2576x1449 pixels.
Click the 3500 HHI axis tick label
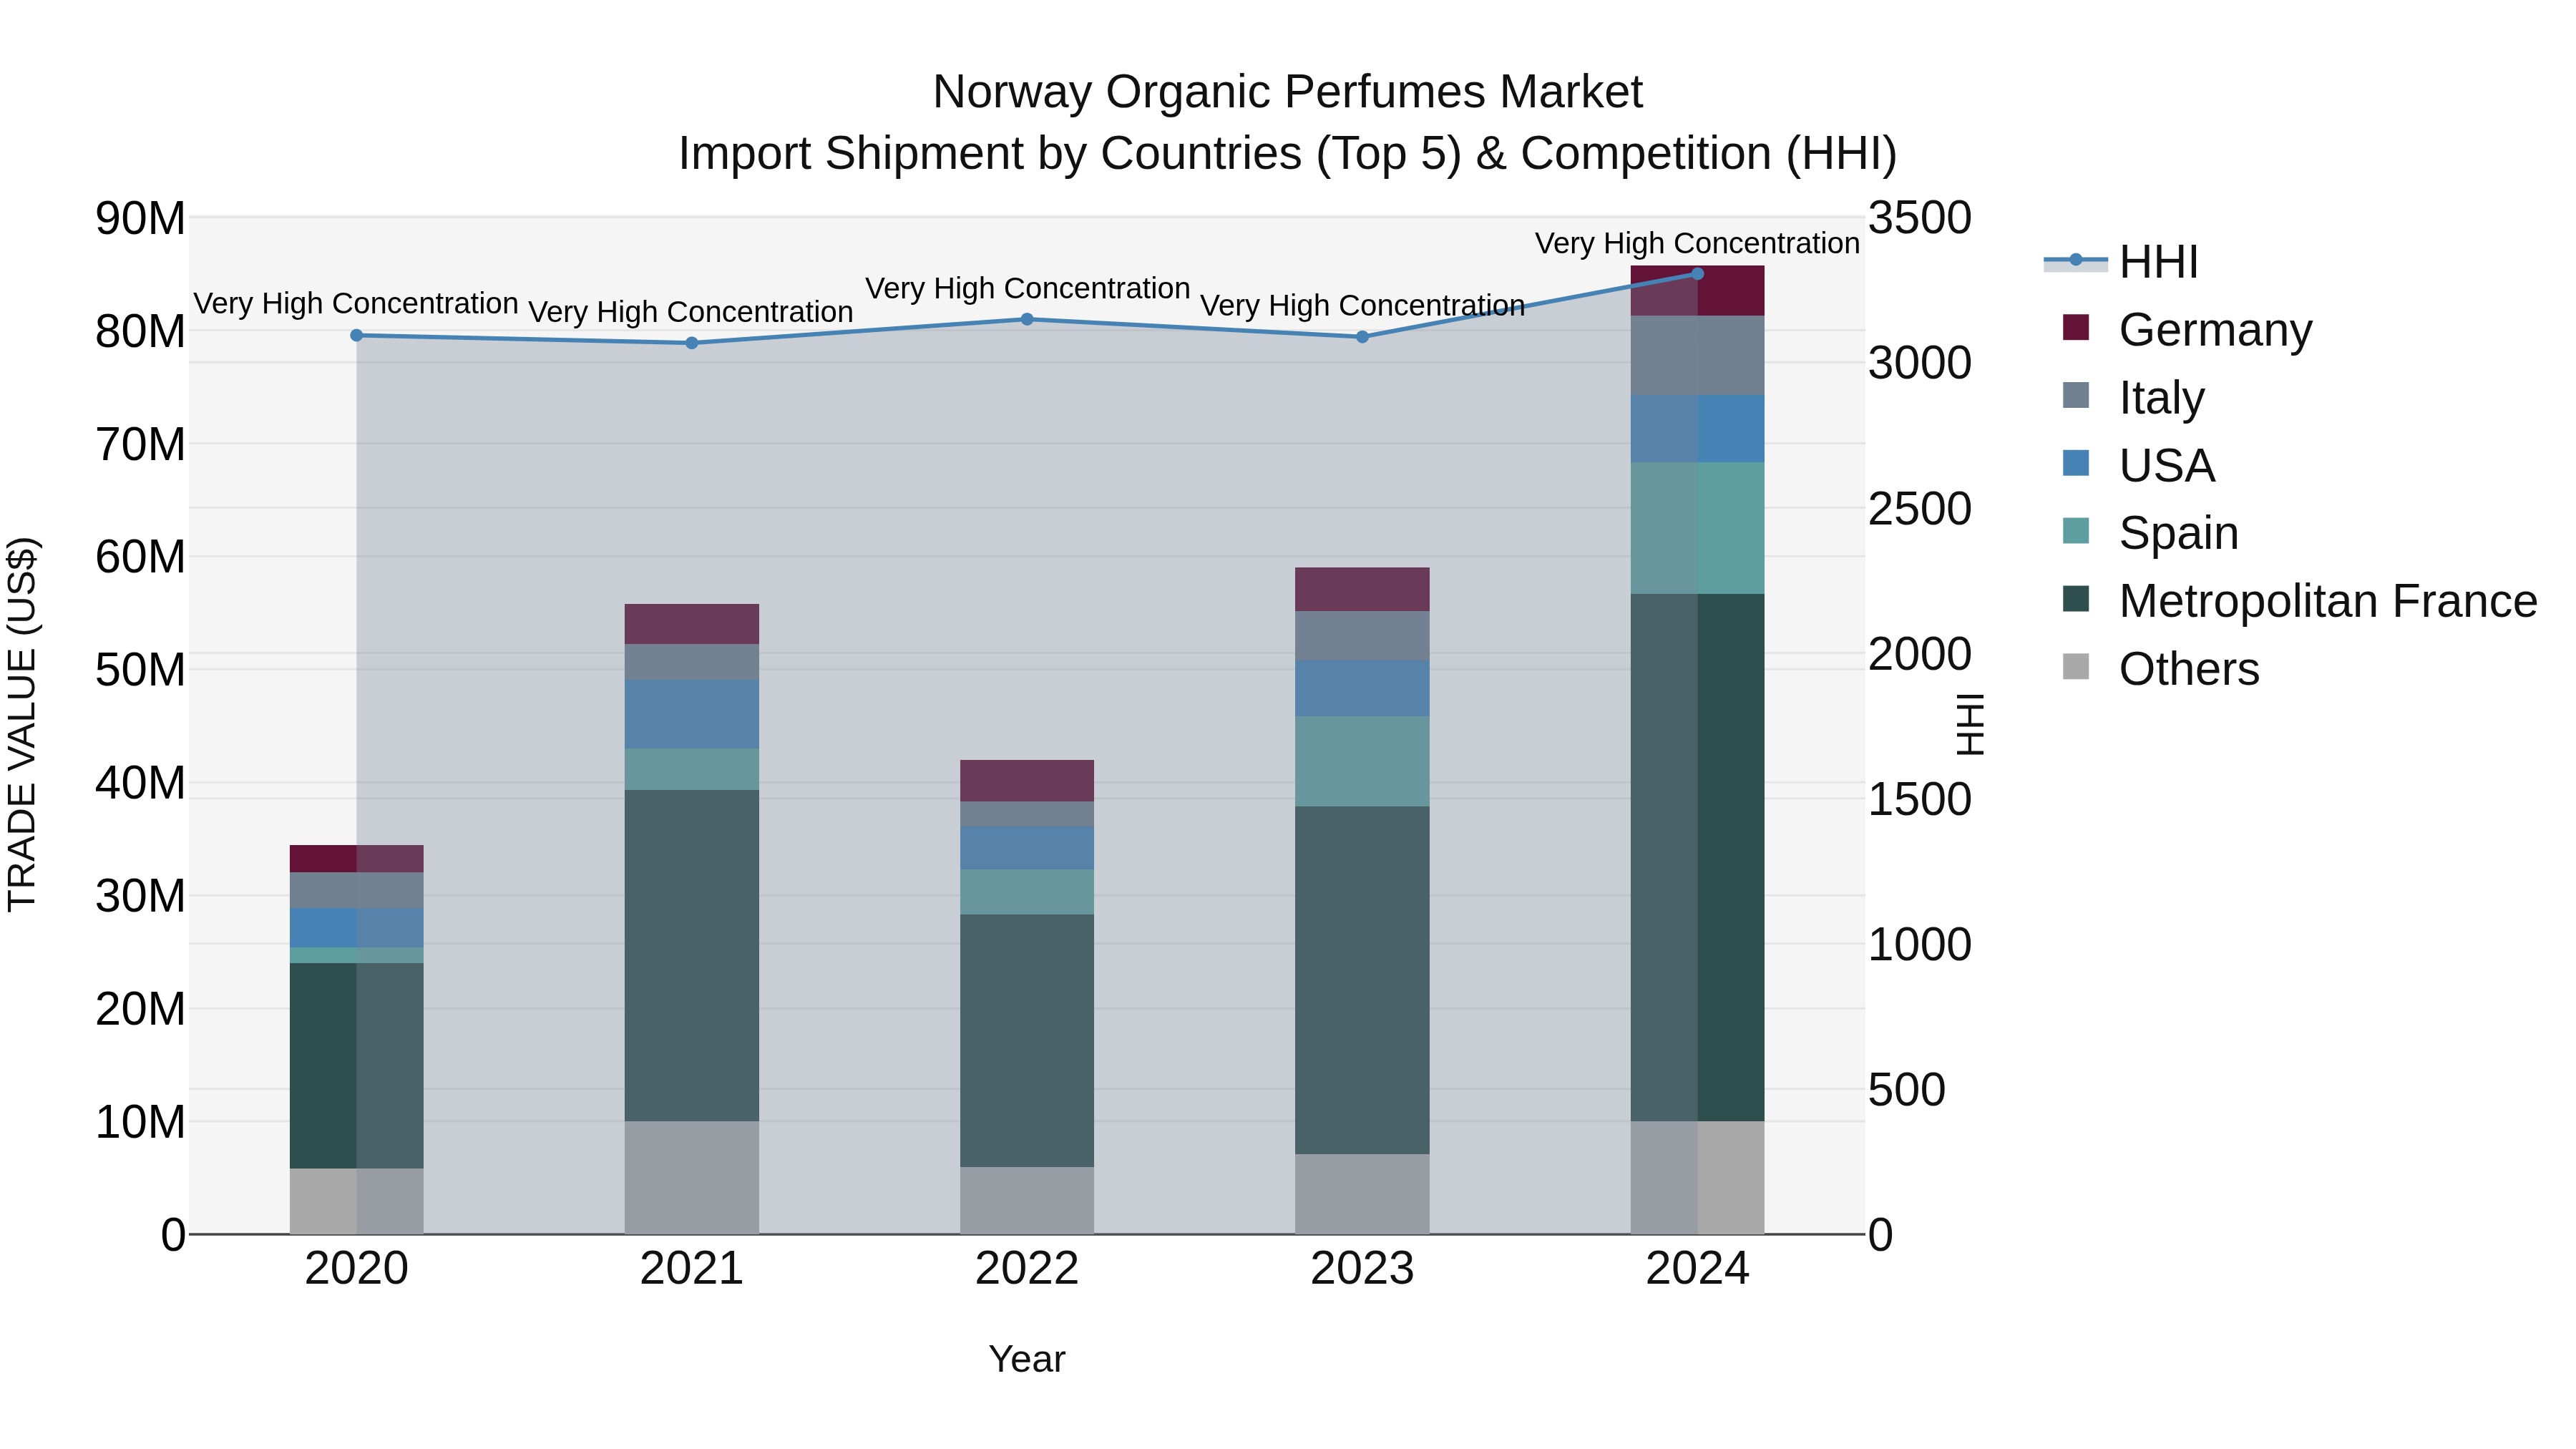coord(1920,218)
